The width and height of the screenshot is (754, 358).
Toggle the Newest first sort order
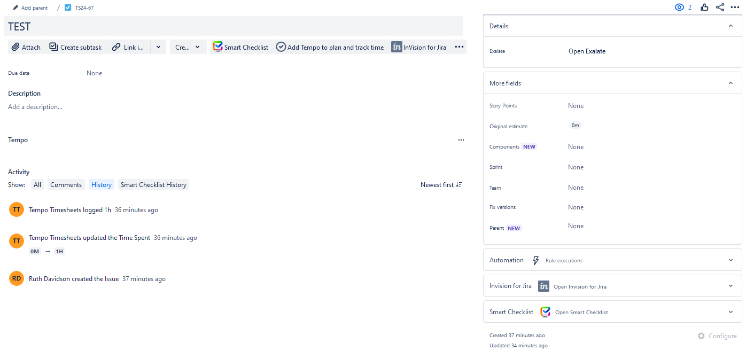coord(441,185)
